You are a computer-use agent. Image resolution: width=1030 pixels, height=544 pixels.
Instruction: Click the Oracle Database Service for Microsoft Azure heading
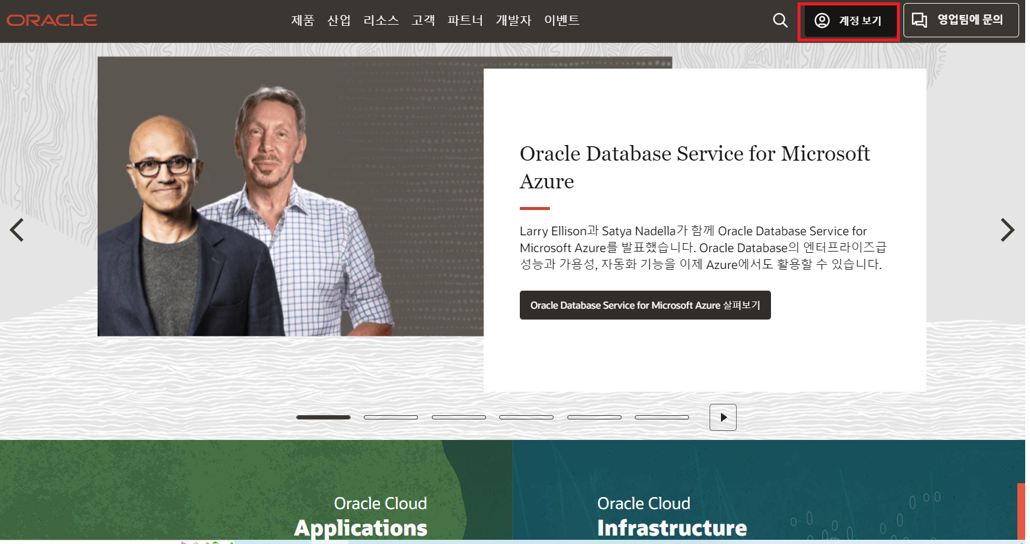click(x=694, y=167)
